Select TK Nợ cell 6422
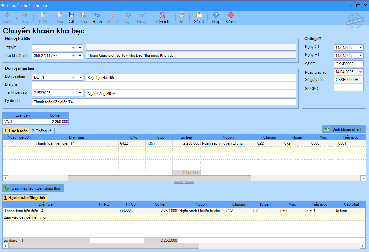369x252 pixels. tap(132, 143)
